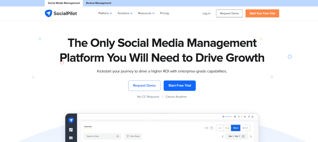The height and width of the screenshot is (142, 318).
Task: Click the Kickstart your journey subtitle text
Action: 162,71
